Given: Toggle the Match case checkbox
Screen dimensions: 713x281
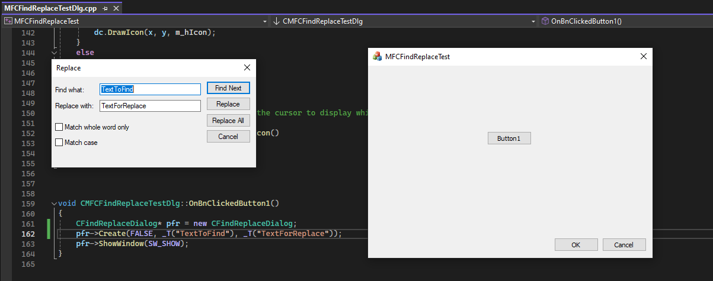Looking at the screenshot, I should click(76, 143).
